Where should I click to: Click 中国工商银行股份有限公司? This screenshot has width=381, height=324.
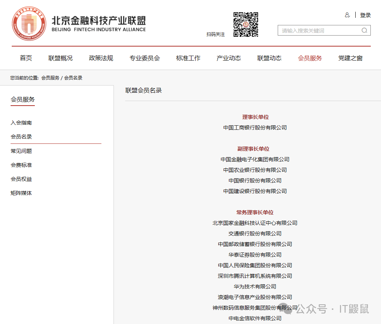255,128
